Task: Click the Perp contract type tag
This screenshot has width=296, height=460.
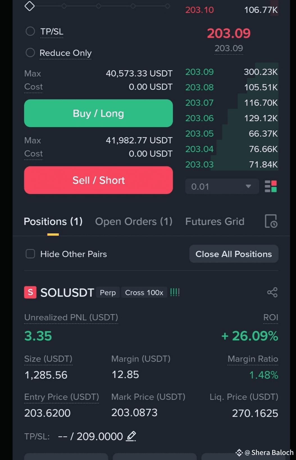Action: [x=108, y=292]
